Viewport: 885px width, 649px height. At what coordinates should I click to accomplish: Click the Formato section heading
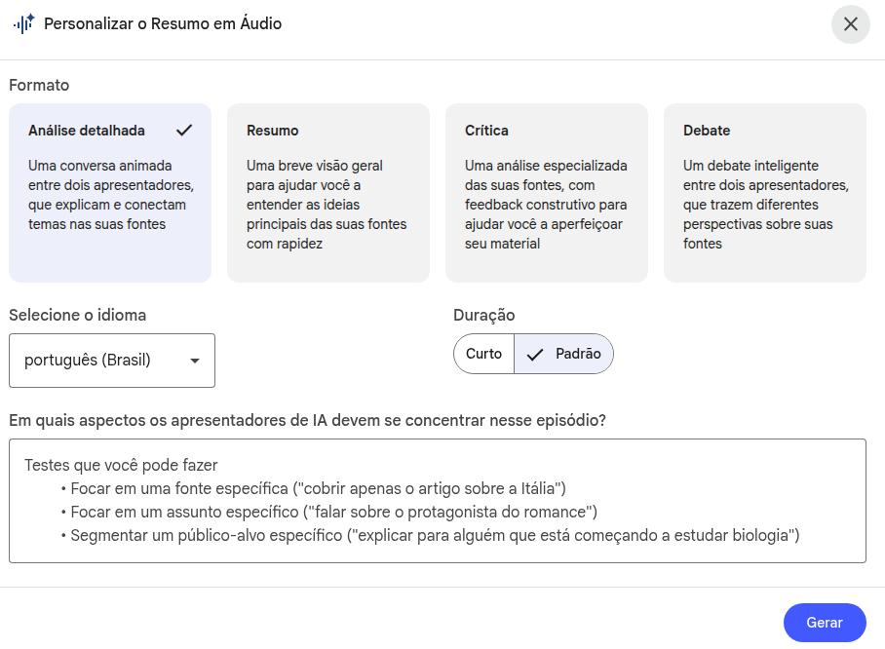39,85
